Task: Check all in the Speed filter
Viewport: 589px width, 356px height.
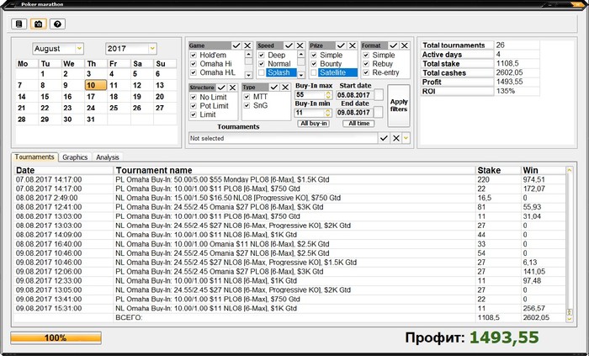Action: point(289,45)
